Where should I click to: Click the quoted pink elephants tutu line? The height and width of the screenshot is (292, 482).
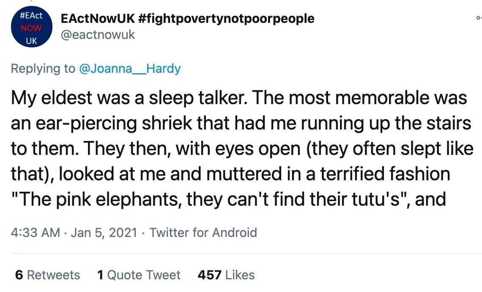tap(228, 199)
